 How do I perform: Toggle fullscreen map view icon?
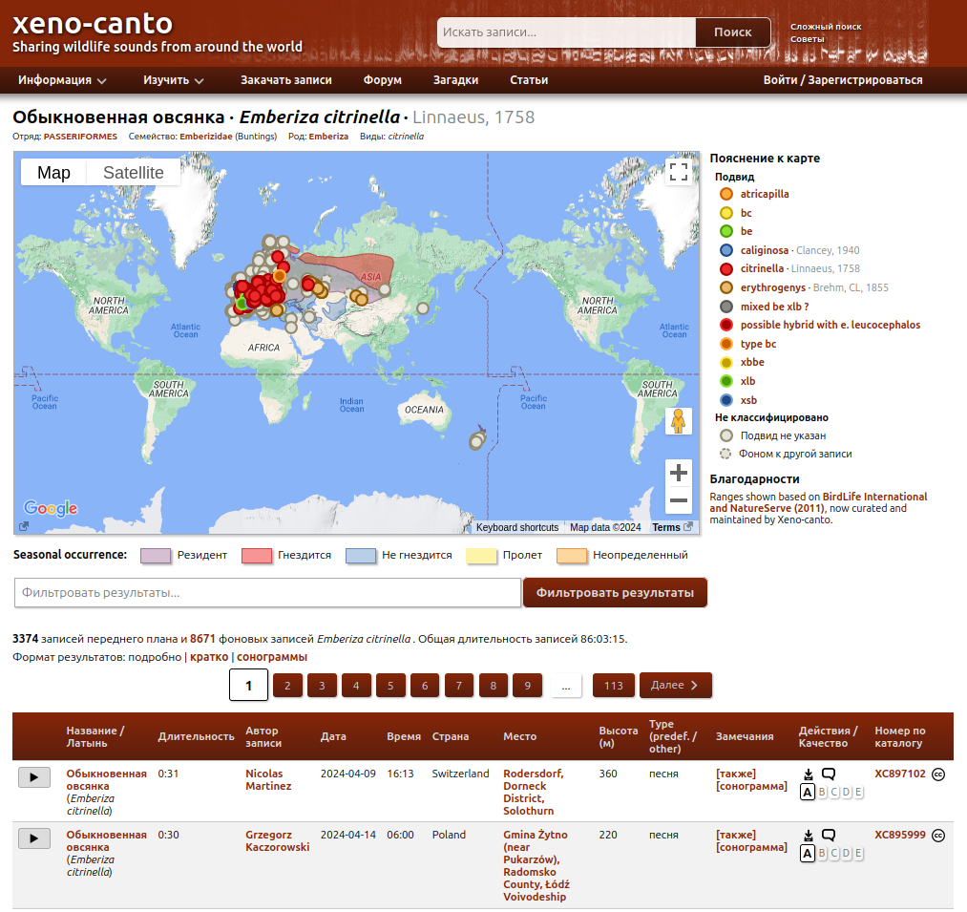click(679, 172)
